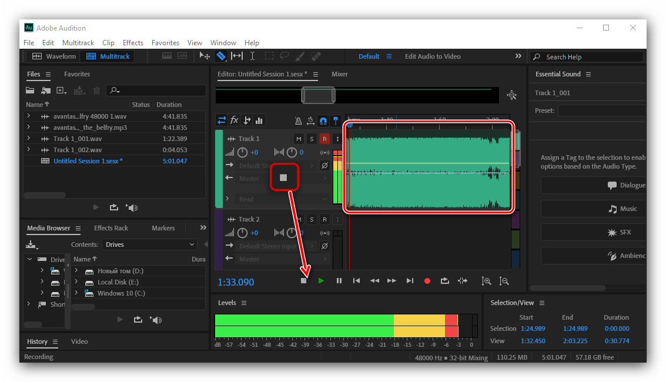Image resolution: width=666 pixels, height=382 pixels.
Task: Click the Track 1 volume knob
Action: coord(243,153)
